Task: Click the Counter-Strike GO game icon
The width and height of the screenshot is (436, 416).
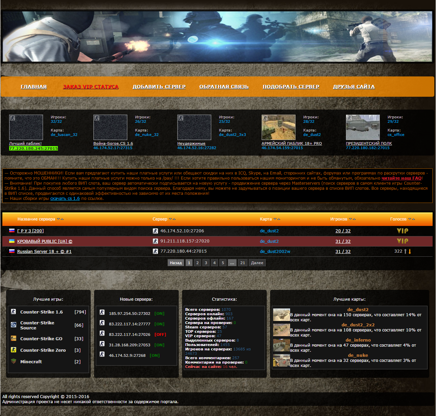Action: click(x=14, y=338)
